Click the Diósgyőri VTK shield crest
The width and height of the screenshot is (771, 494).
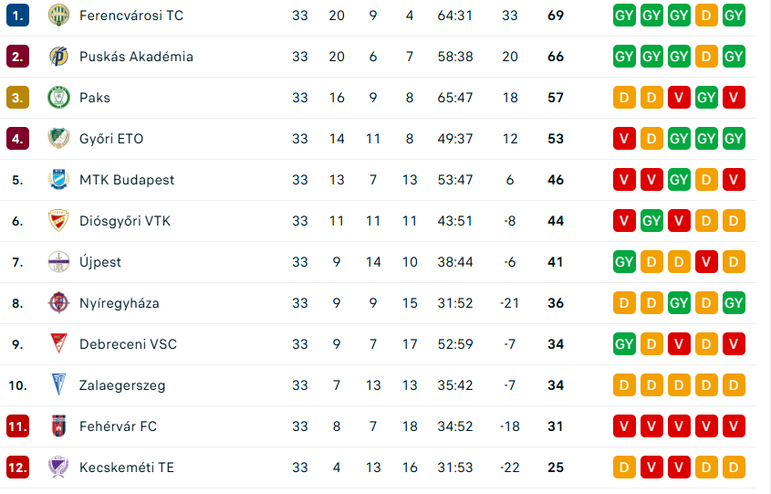[x=58, y=221]
